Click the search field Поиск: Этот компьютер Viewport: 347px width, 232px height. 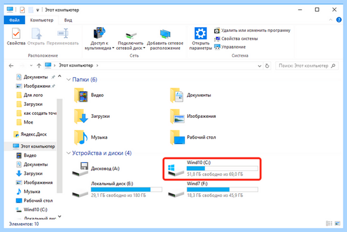click(x=307, y=66)
